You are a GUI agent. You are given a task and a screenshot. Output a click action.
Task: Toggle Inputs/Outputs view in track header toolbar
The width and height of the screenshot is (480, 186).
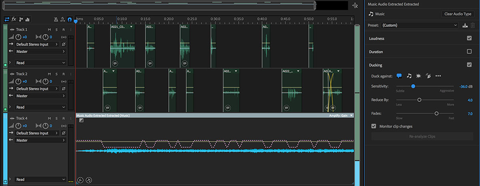point(7,19)
